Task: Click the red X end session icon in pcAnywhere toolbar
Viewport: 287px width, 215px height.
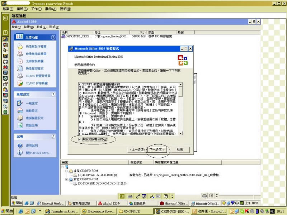Action: [x=5, y=67]
